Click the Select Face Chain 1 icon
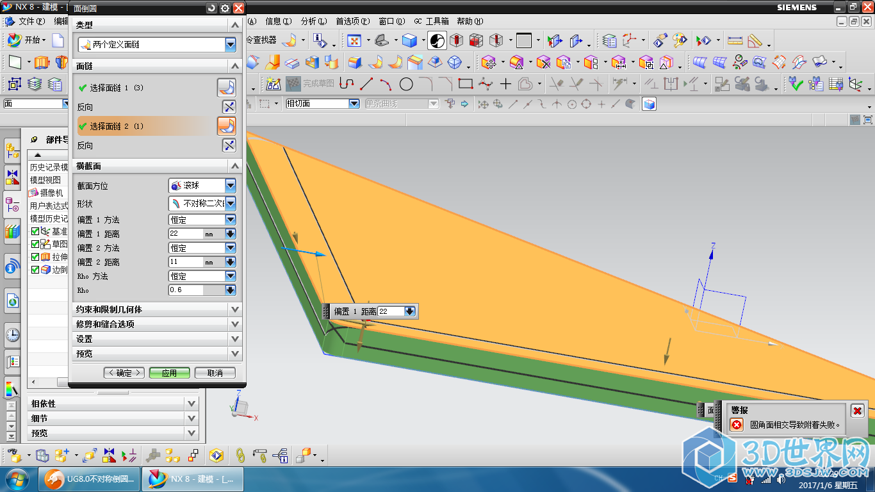This screenshot has height=492, width=875. tap(226, 87)
